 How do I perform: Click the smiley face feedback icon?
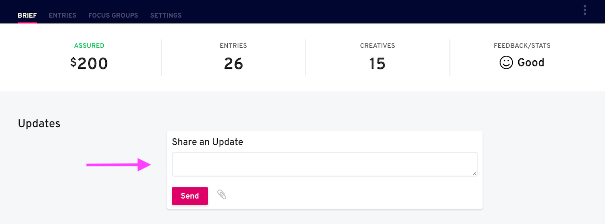click(507, 62)
